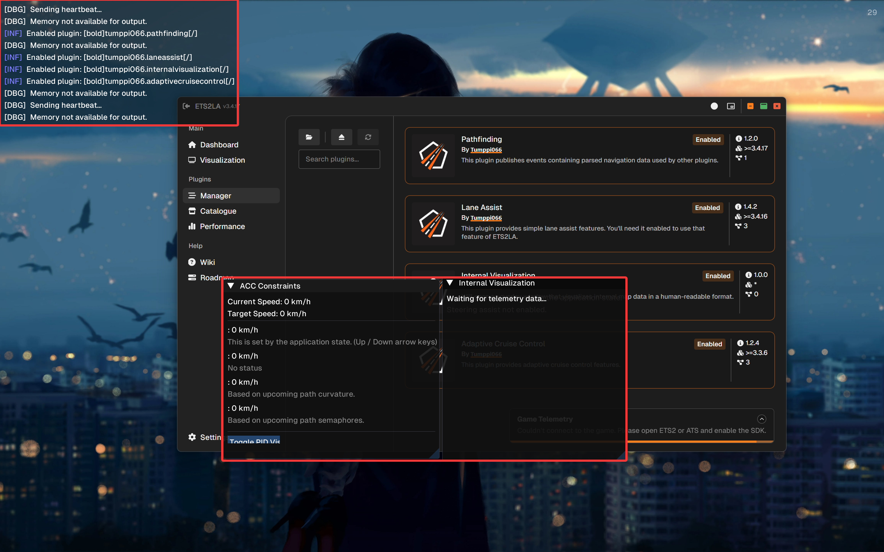Maximize the ETS2LA window
884x552 pixels.
(x=763, y=106)
